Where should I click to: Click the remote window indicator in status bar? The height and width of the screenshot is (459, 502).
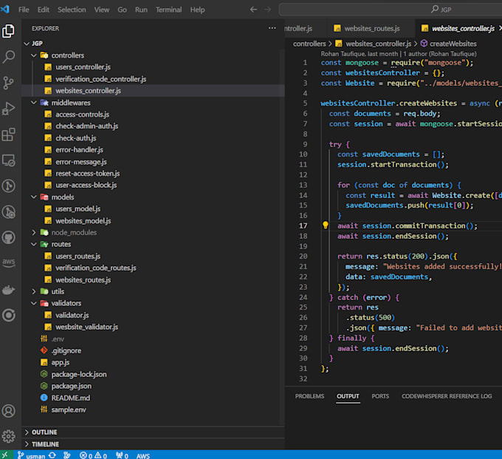[5, 455]
